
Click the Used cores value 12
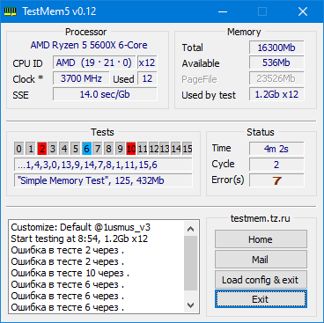(x=147, y=78)
